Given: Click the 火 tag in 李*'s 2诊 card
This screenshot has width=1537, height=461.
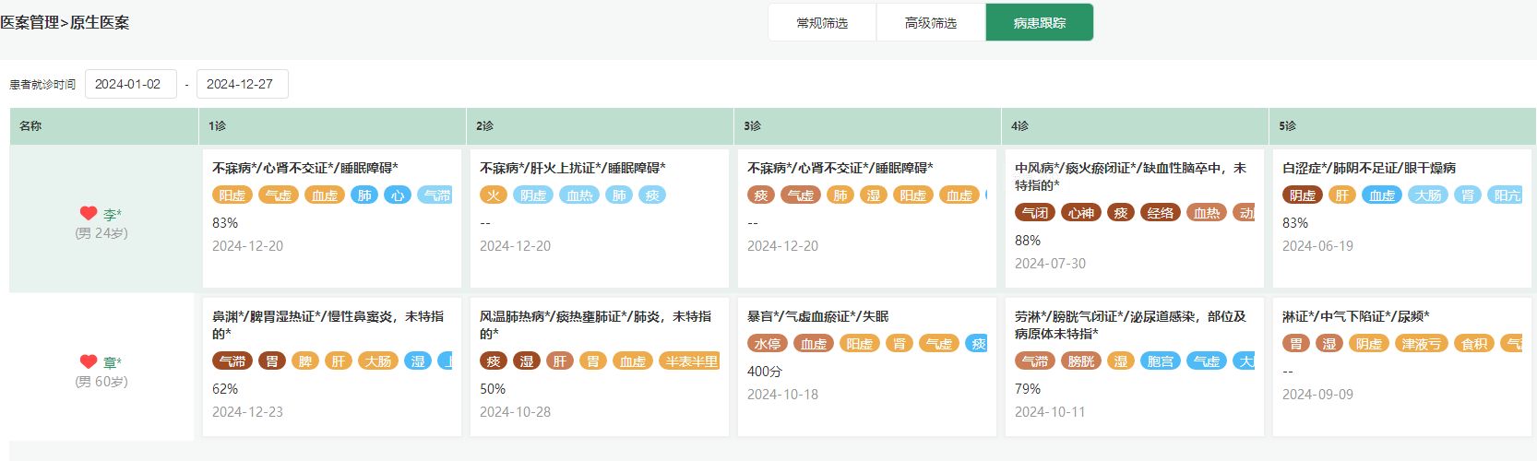Looking at the screenshot, I should click(x=494, y=195).
